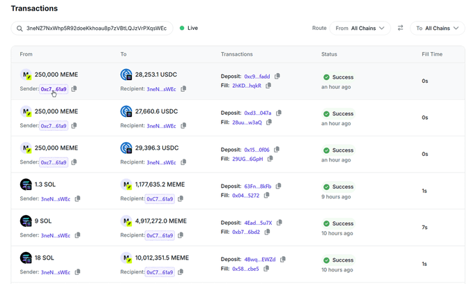Click the MEME token icon beside 1,177,635.2 MEME
Screen dimensions: 474x284
pos(126,184)
